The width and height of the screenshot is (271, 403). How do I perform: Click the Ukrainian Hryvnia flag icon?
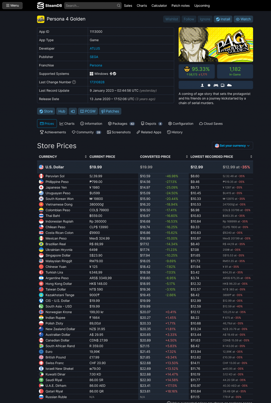pos(41,250)
